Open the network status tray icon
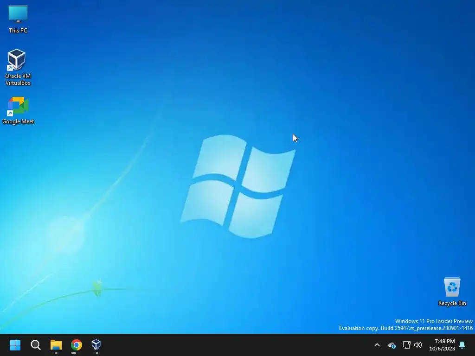This screenshot has width=475, height=356. pos(406,345)
